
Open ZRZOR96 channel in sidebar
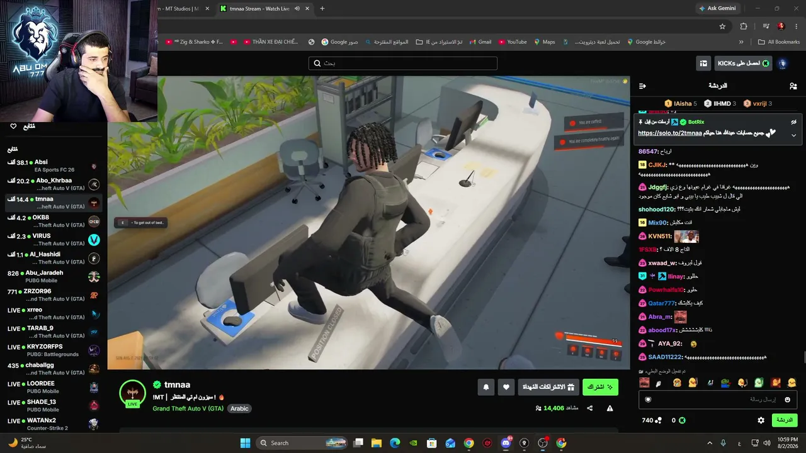tap(54, 295)
